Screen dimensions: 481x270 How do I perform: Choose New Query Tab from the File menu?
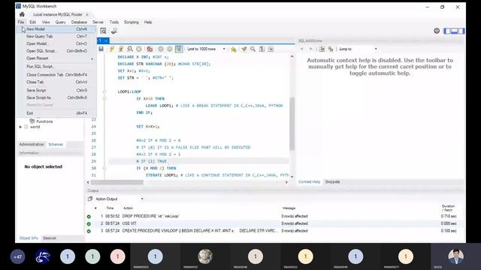tap(57, 37)
